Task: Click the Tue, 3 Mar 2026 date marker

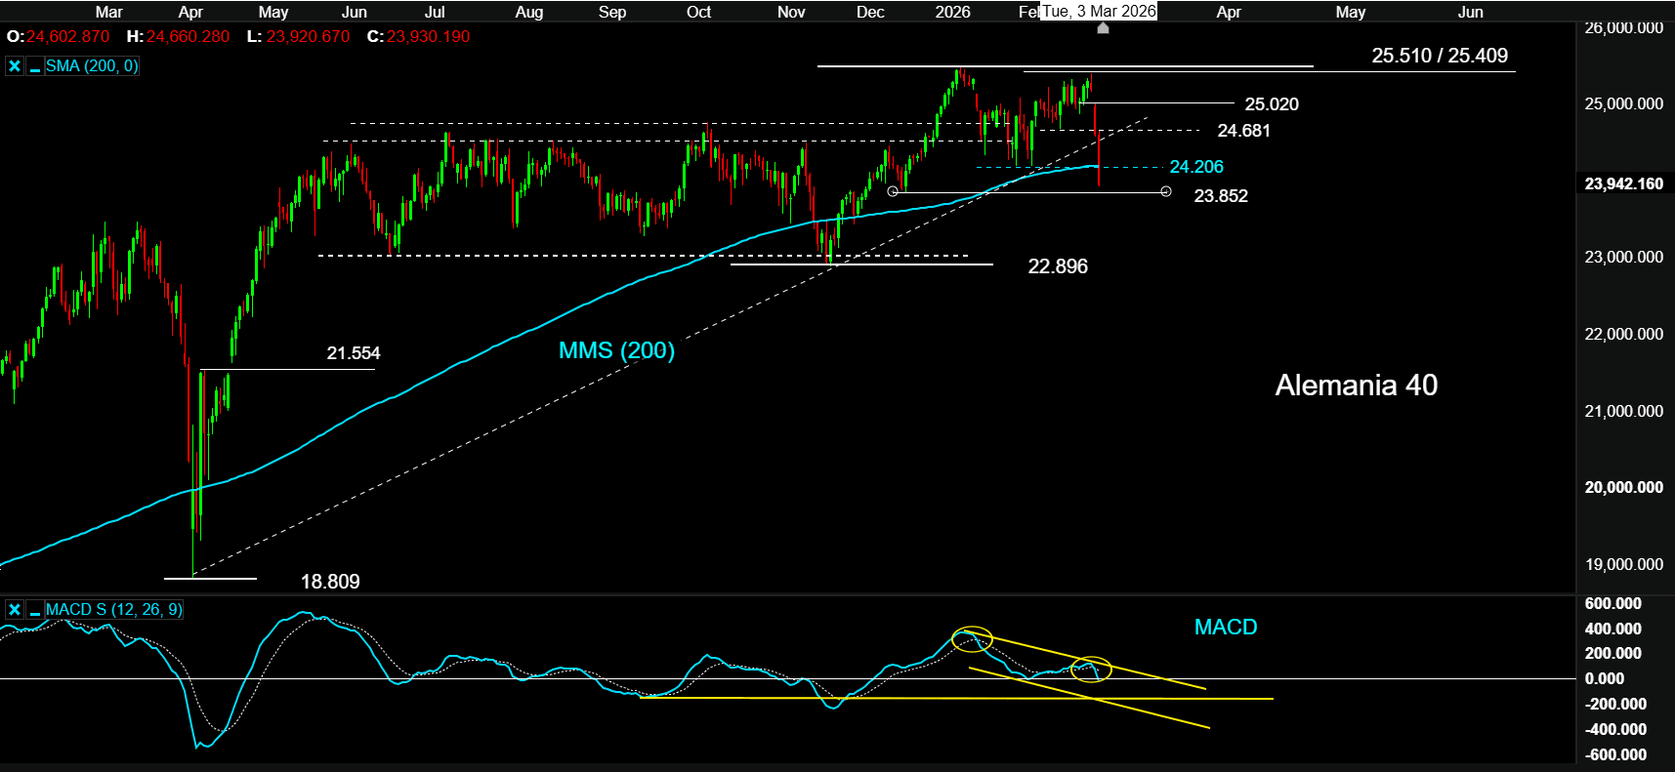Action: click(1099, 12)
